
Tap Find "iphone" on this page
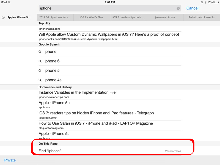(x=110, y=151)
